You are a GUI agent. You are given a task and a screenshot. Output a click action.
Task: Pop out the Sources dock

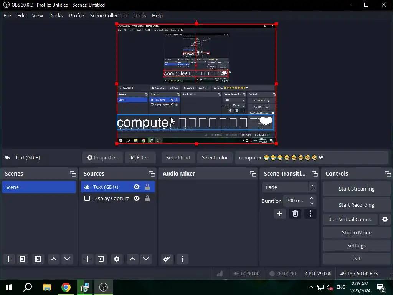point(152,174)
